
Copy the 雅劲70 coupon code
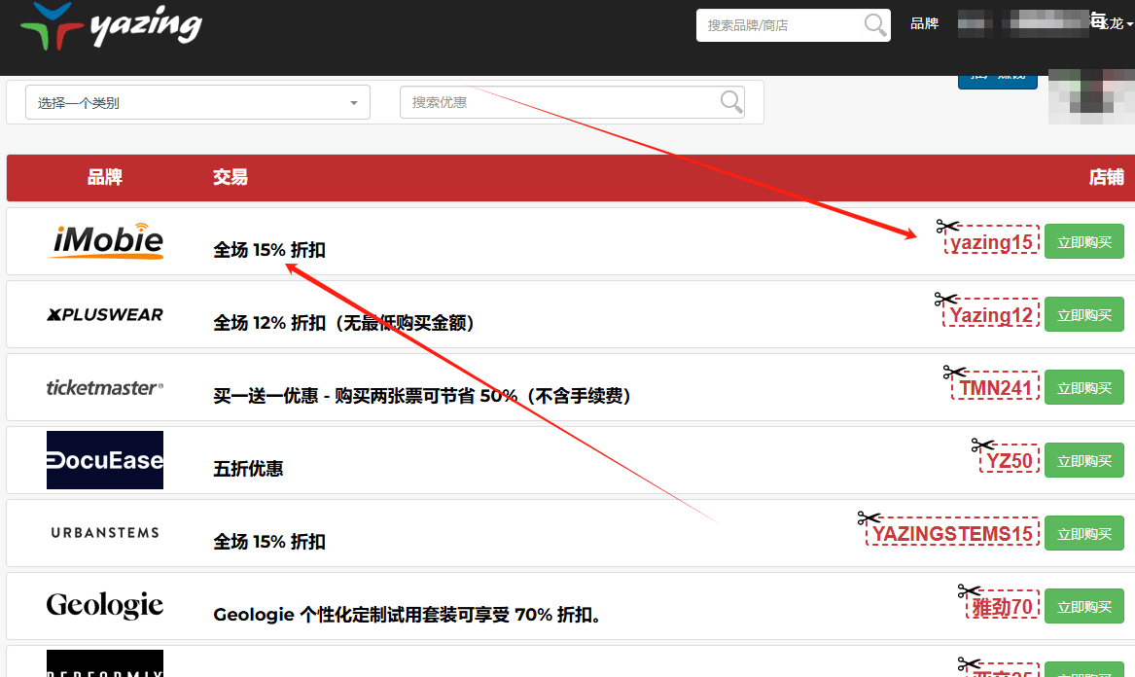(x=1003, y=607)
